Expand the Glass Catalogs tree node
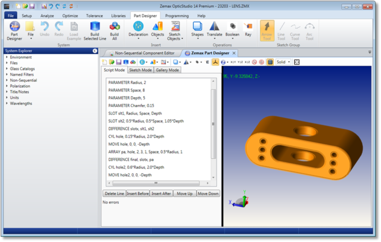Viewport: 381px width, 242px height. tap(7, 69)
